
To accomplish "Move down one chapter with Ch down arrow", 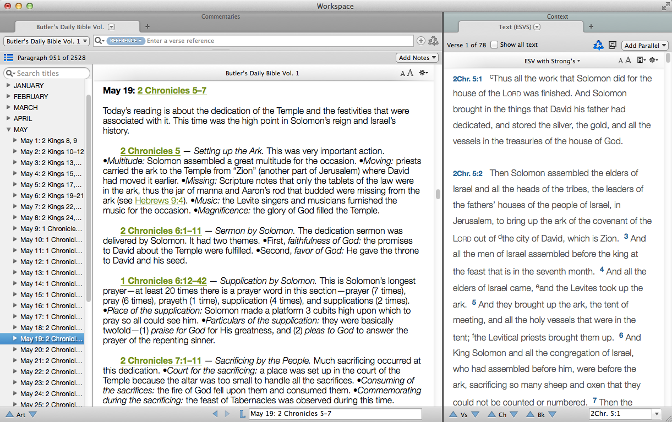I will (x=514, y=414).
